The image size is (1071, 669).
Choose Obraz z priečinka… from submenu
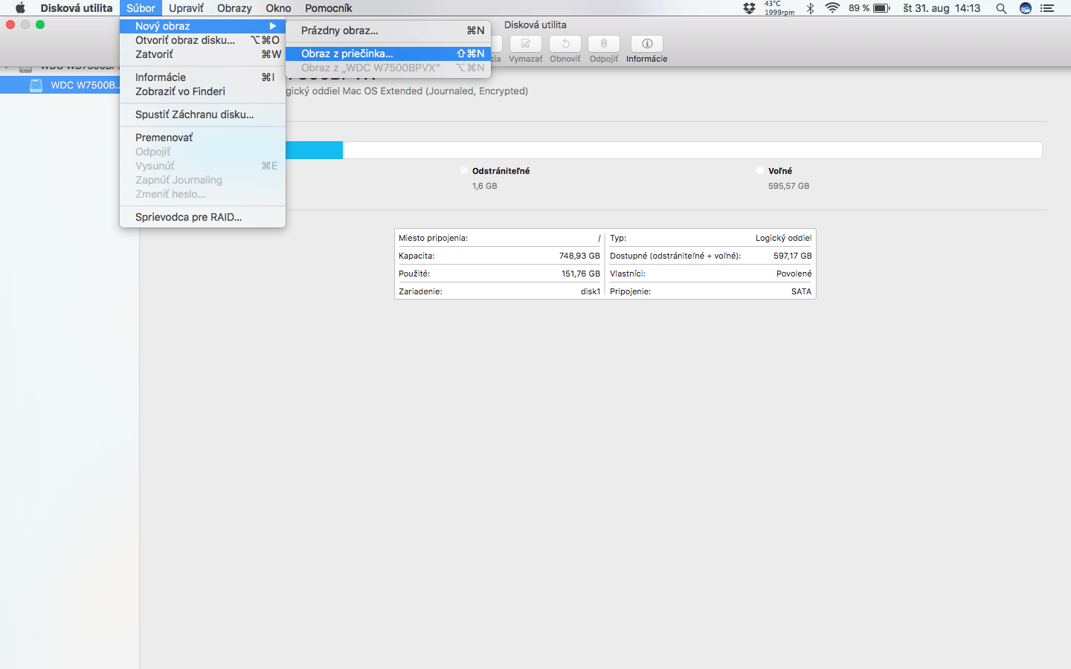pos(388,54)
